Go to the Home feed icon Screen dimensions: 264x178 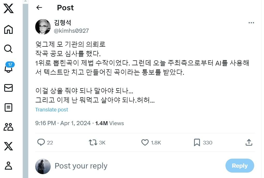[9, 29]
